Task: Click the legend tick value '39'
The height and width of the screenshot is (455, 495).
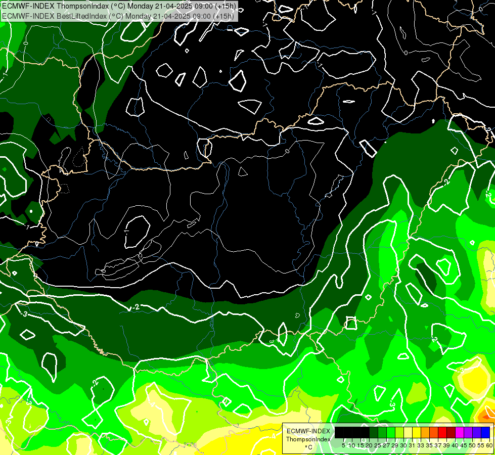Action: point(446,445)
